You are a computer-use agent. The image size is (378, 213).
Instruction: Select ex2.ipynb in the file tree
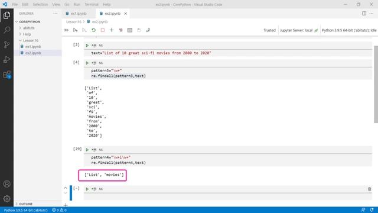(x=33, y=53)
